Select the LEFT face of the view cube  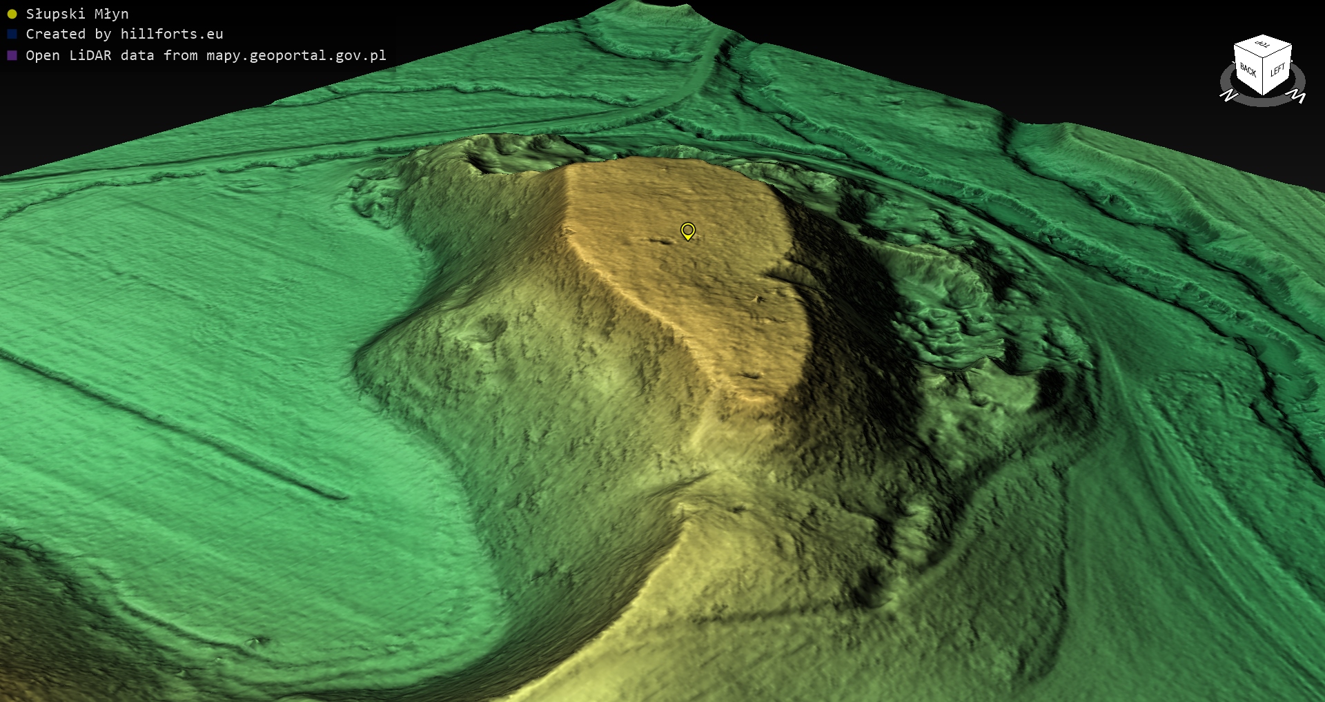[1277, 70]
